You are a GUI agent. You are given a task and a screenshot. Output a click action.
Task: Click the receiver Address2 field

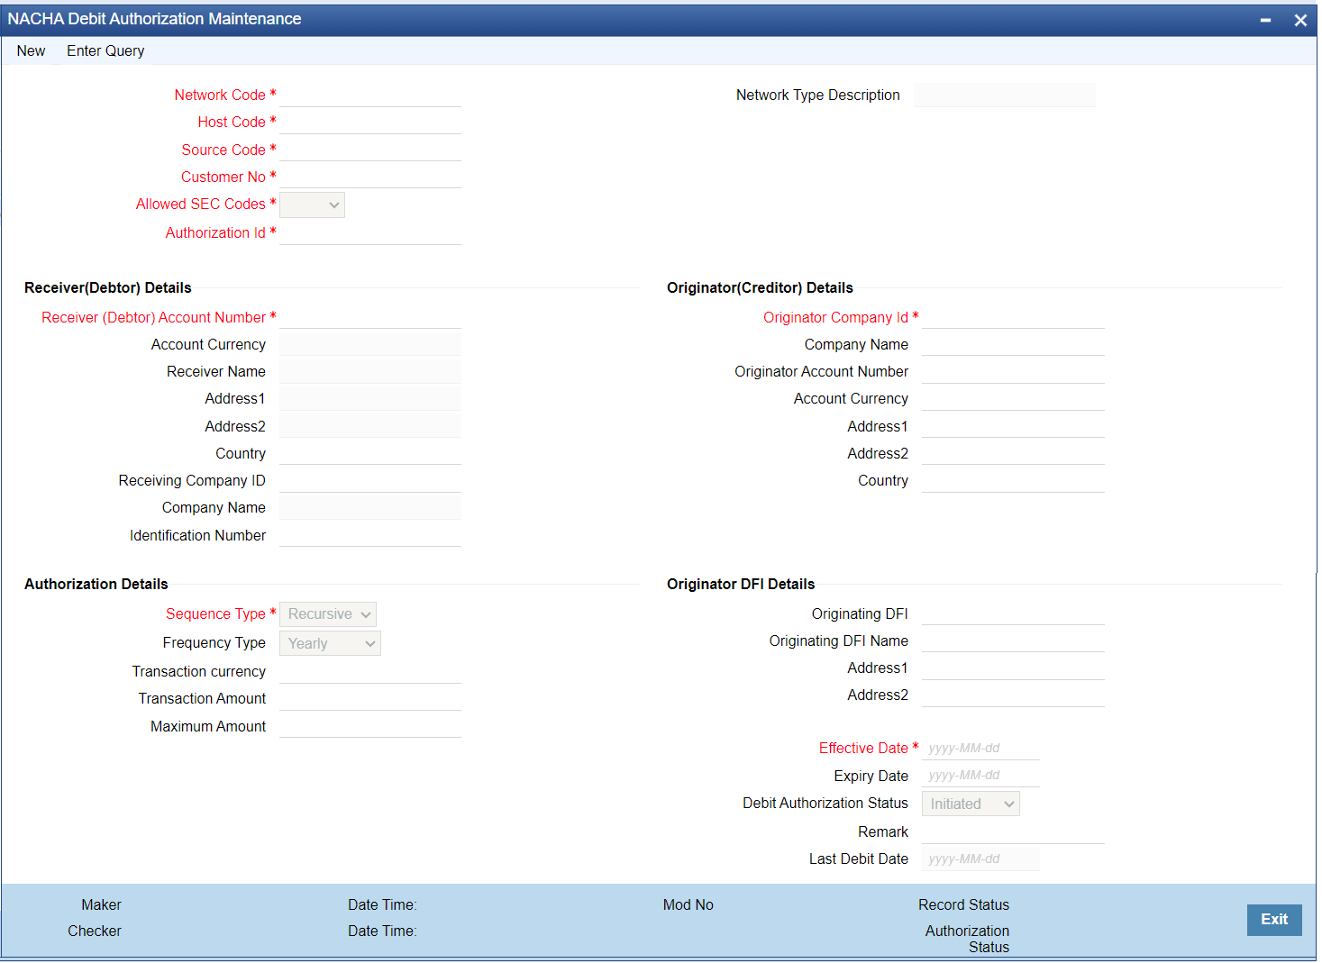[x=370, y=426]
